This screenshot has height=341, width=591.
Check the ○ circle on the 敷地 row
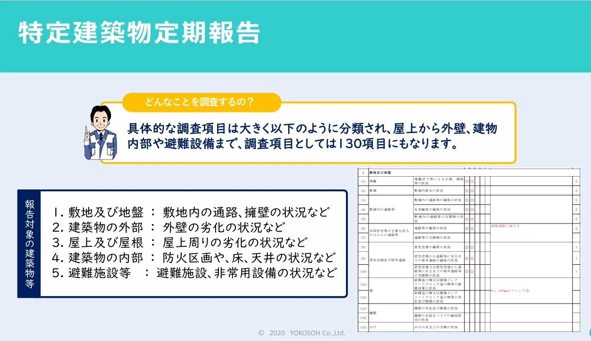[x=466, y=190]
